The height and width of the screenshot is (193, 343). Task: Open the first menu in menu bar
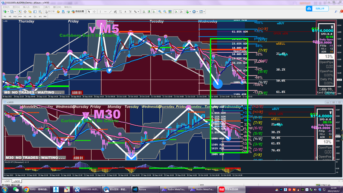click(6, 7)
